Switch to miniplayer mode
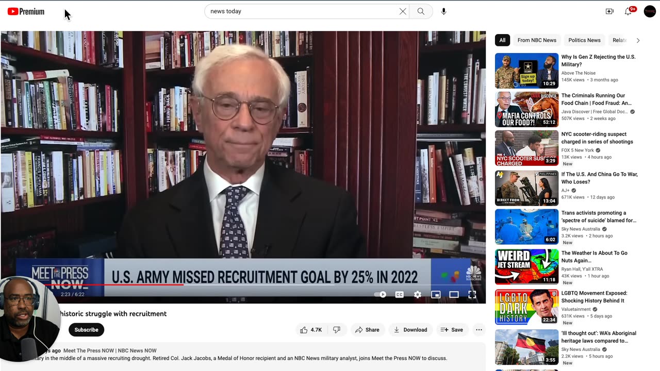 (x=436, y=295)
